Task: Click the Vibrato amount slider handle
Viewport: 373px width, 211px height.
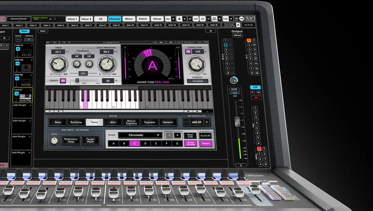Action: (x=77, y=81)
